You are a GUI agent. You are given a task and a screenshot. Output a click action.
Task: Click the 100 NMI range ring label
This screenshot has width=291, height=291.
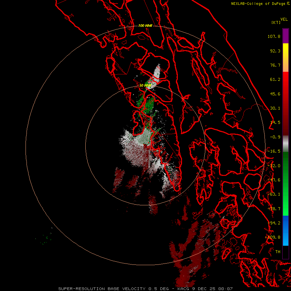click(145, 26)
